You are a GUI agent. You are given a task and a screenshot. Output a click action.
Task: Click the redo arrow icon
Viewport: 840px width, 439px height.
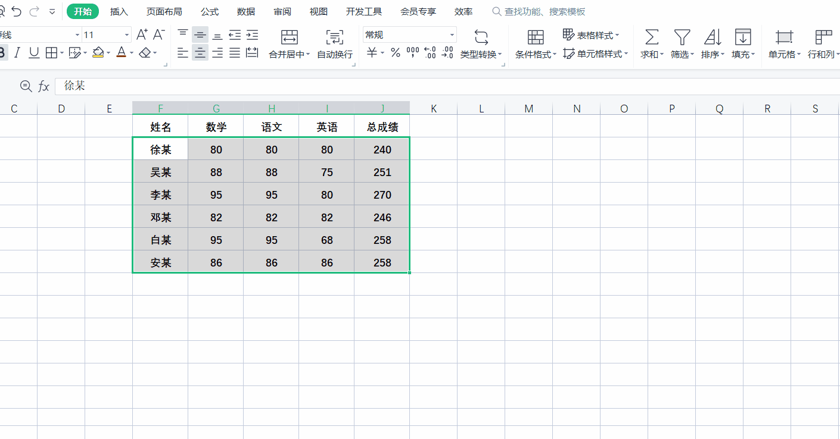point(35,11)
